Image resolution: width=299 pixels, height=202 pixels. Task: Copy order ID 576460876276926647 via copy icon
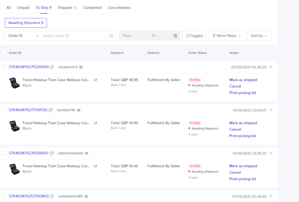coord(52,153)
